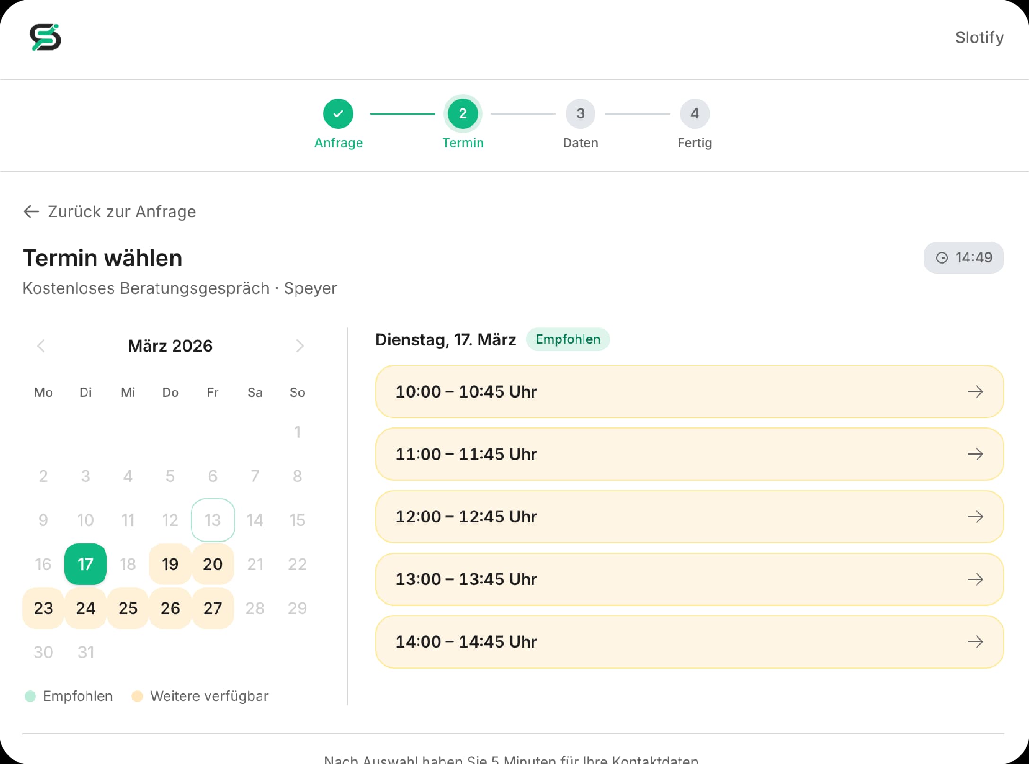Book the 11:00 – 11:45 Uhr slot
The width and height of the screenshot is (1029, 764).
689,454
